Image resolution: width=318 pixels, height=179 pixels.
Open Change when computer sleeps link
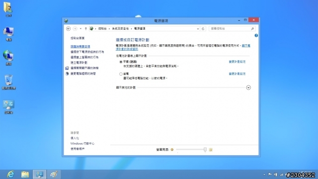pos(83,74)
